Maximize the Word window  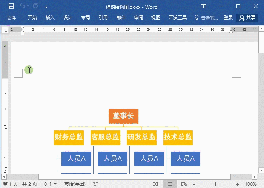tap(238, 6)
